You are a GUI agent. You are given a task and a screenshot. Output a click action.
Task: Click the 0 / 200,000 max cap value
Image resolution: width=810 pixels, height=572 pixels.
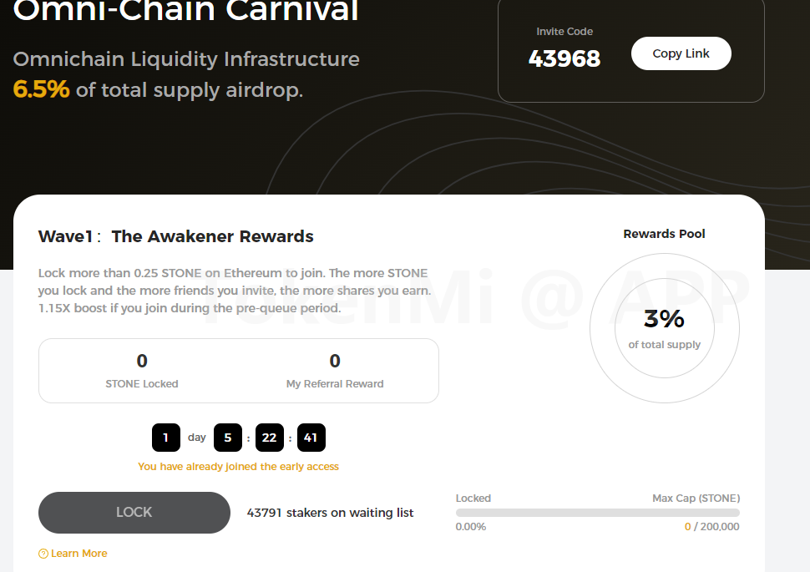click(711, 527)
